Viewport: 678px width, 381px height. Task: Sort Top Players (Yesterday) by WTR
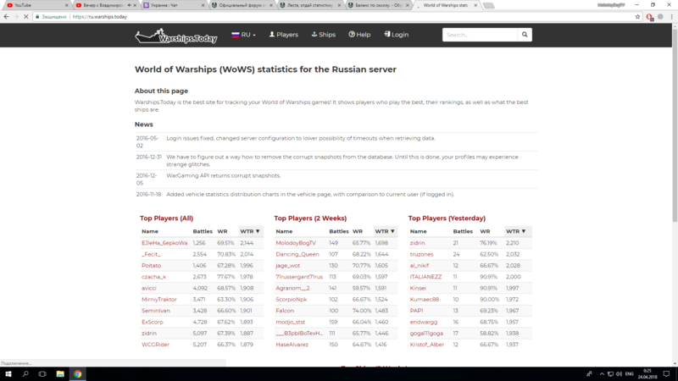pyautogui.click(x=516, y=231)
